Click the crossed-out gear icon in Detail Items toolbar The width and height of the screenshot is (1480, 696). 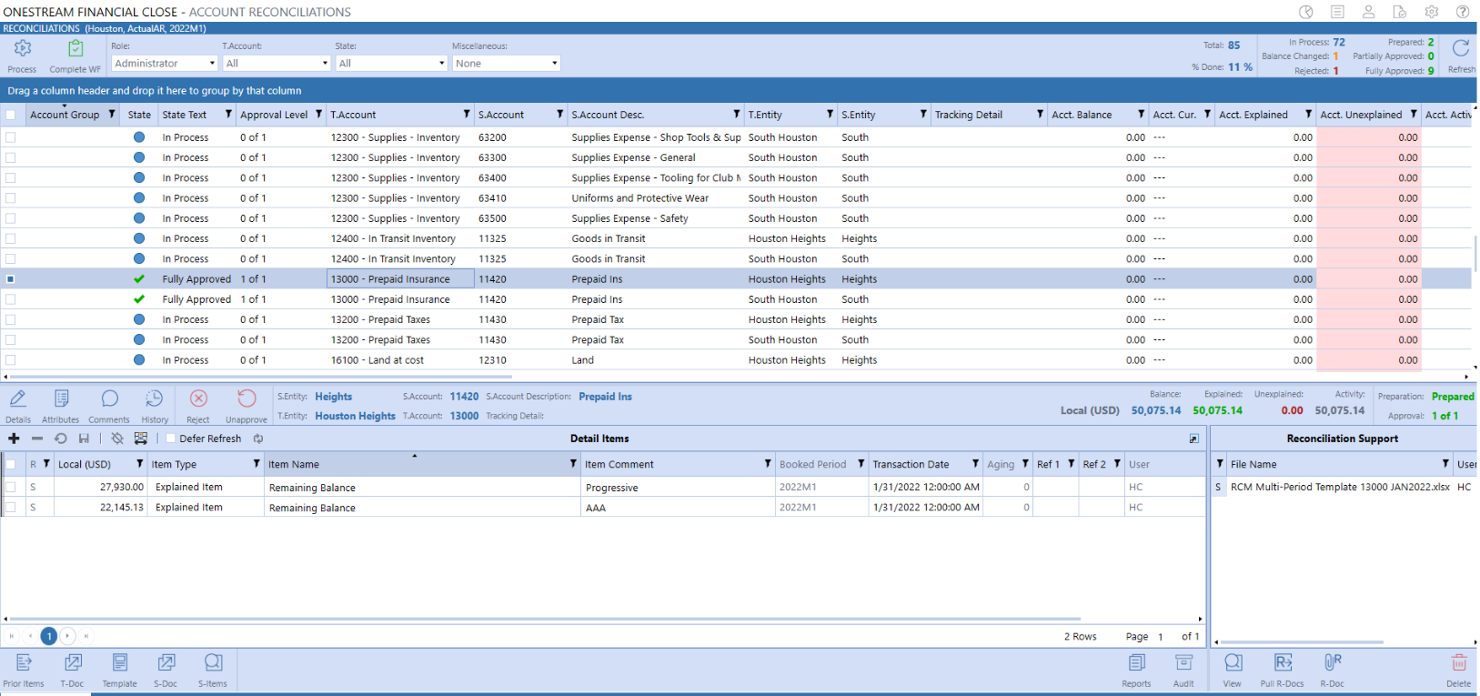pyautogui.click(x=117, y=439)
